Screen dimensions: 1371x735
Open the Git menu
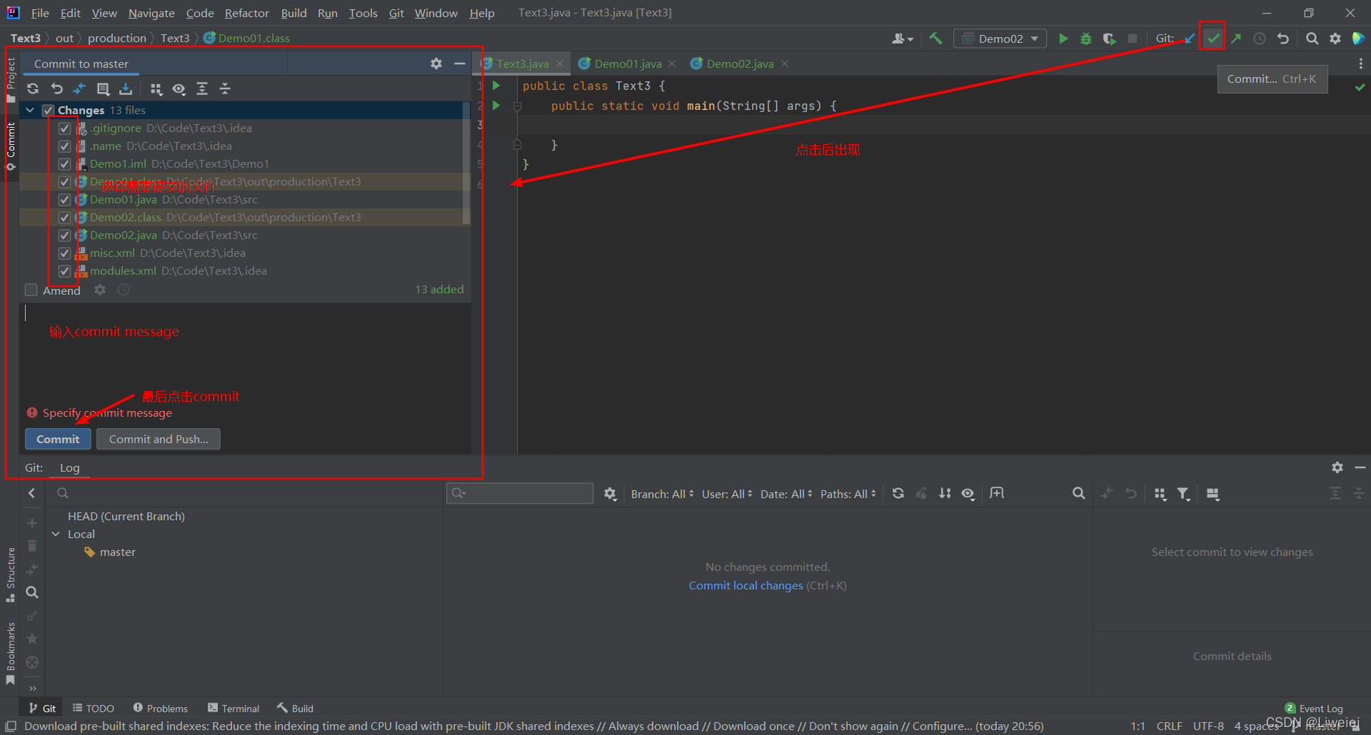[x=396, y=13]
